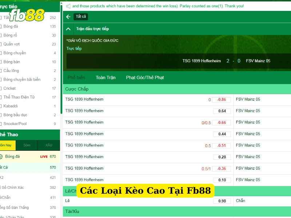Select the 0.28 odds button
This screenshot has width=291, height=218.
coord(222,157)
